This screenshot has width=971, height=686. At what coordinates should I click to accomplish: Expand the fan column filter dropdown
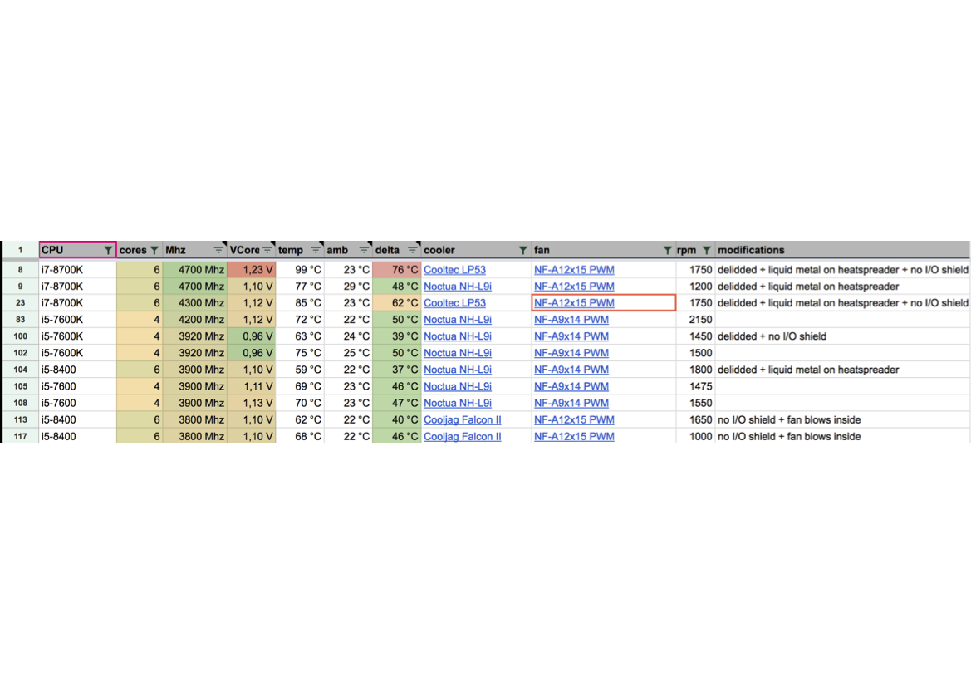pyautogui.click(x=668, y=250)
